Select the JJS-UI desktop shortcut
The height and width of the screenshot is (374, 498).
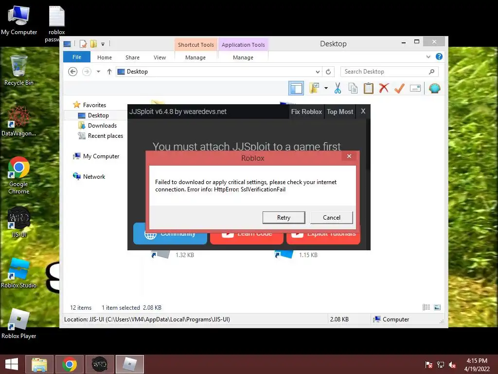point(19,222)
